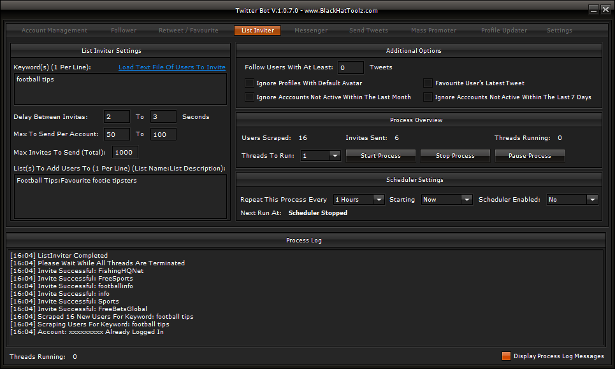Open the Account Management tab

(54, 30)
